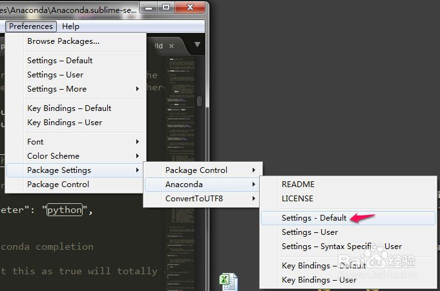Open the Help menu

tap(70, 26)
